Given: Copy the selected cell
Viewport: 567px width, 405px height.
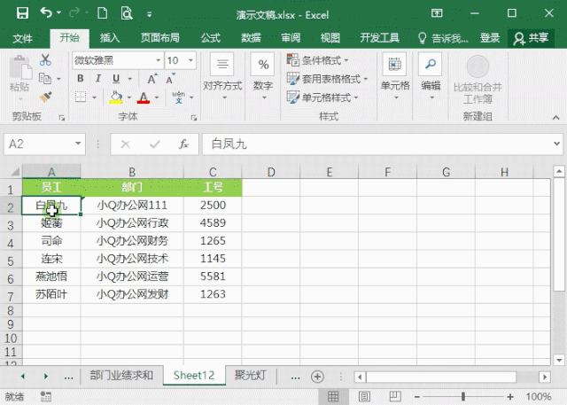Looking at the screenshot, I should (x=45, y=78).
